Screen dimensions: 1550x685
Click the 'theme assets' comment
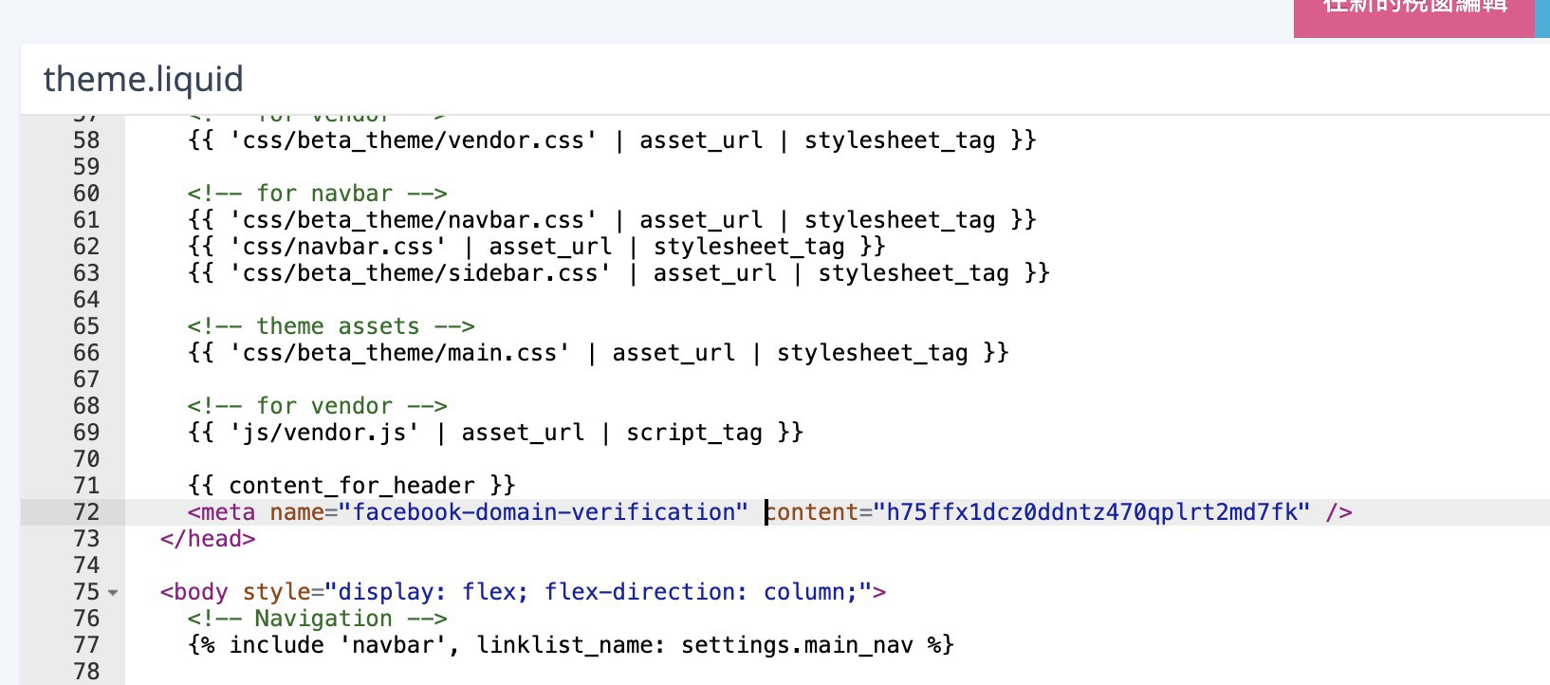[x=330, y=326]
